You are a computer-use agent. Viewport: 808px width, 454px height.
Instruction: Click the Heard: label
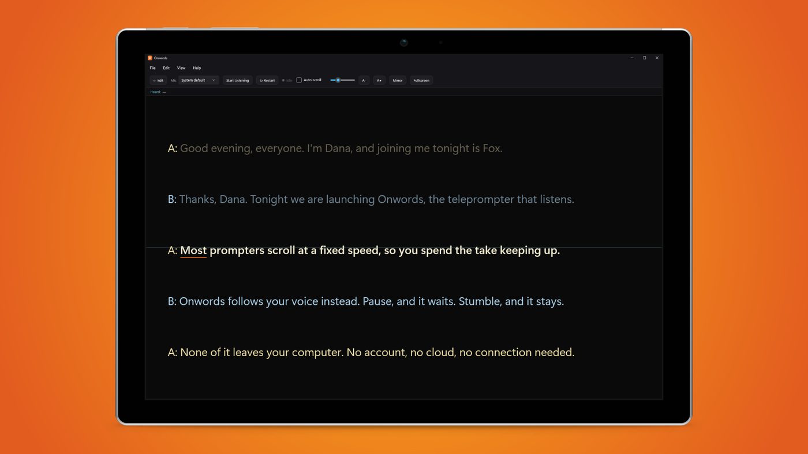click(x=155, y=92)
